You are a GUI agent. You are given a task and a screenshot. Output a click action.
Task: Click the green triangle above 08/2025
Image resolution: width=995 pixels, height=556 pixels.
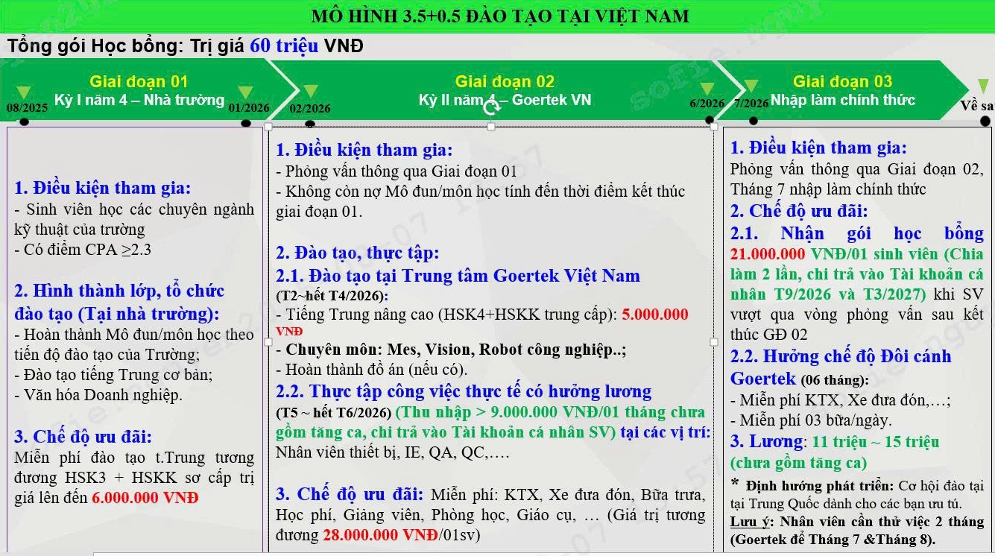coord(24,92)
